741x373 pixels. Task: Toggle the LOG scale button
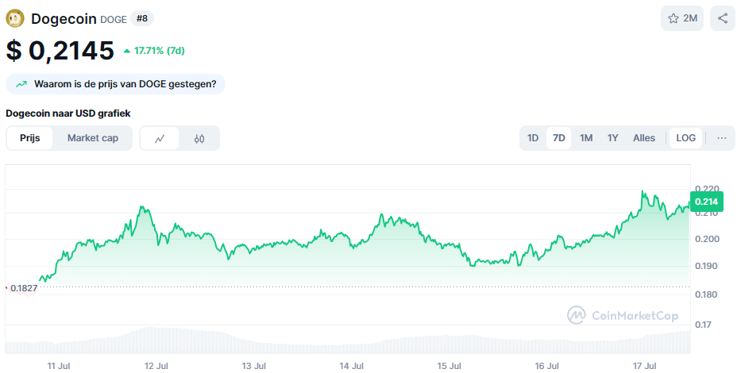(x=685, y=138)
